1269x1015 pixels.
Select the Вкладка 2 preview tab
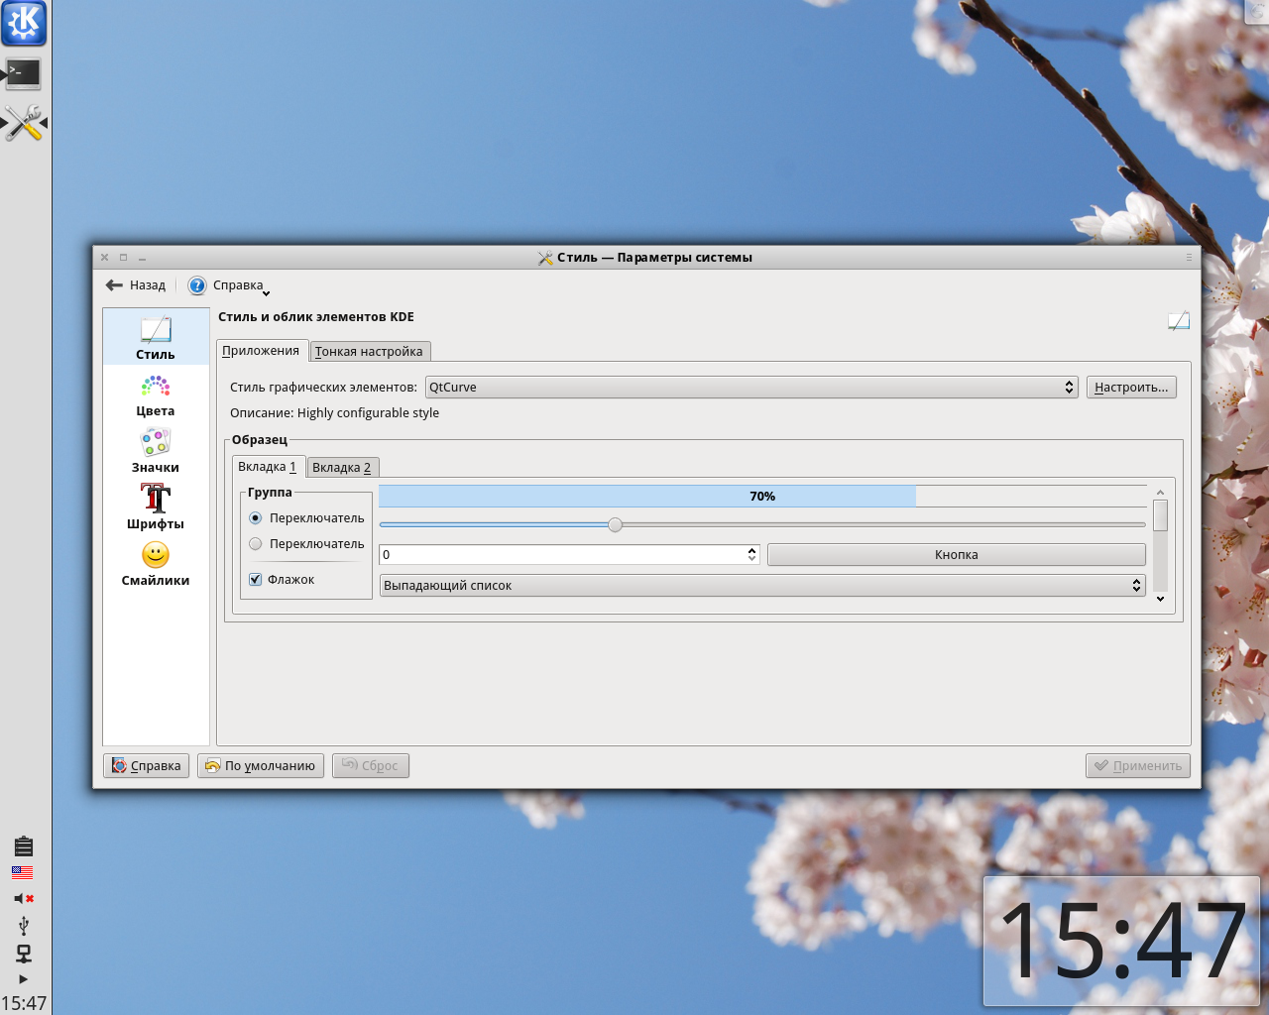tap(342, 468)
